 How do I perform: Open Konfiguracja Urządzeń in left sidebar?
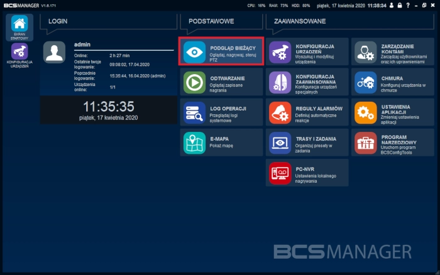tap(19, 56)
